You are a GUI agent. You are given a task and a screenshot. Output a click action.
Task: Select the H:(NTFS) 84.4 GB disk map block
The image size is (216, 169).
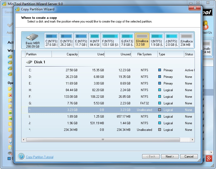pyautogui.click(x=95, y=40)
